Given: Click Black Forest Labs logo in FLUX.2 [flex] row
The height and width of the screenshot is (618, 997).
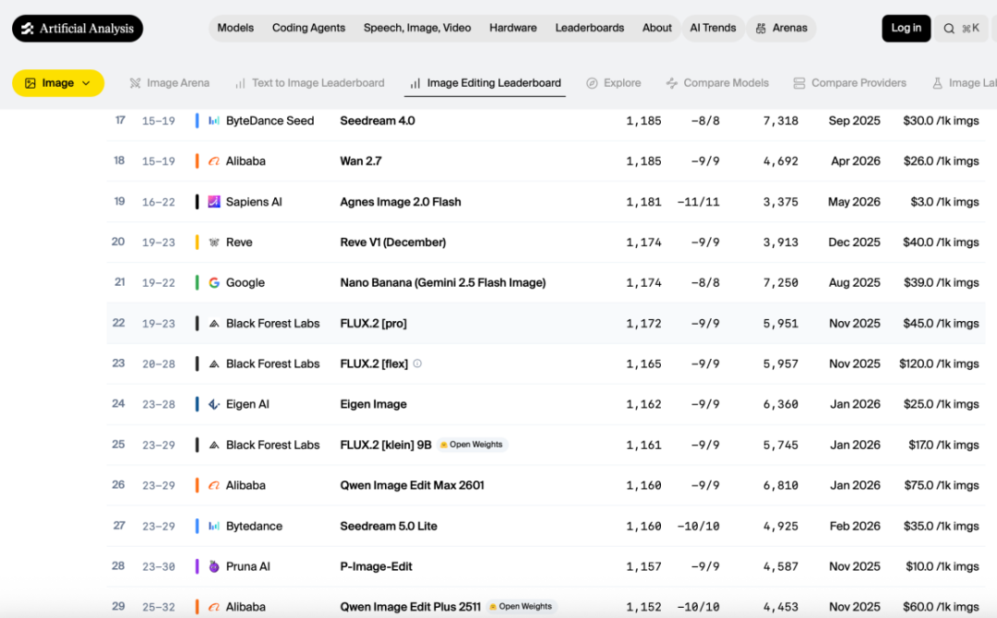Looking at the screenshot, I should click(214, 364).
